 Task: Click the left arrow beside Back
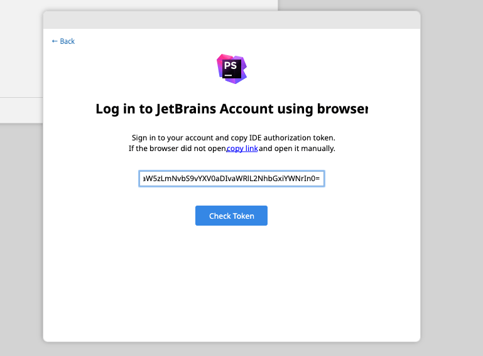coord(55,41)
